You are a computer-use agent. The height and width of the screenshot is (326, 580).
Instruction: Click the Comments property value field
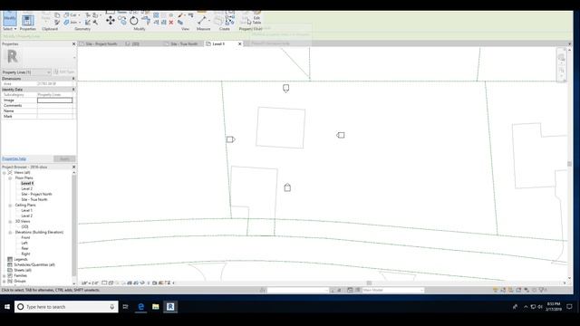click(x=54, y=106)
